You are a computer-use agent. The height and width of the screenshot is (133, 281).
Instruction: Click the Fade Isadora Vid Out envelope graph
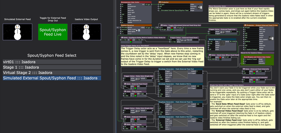pyautogui.click(x=179, y=122)
